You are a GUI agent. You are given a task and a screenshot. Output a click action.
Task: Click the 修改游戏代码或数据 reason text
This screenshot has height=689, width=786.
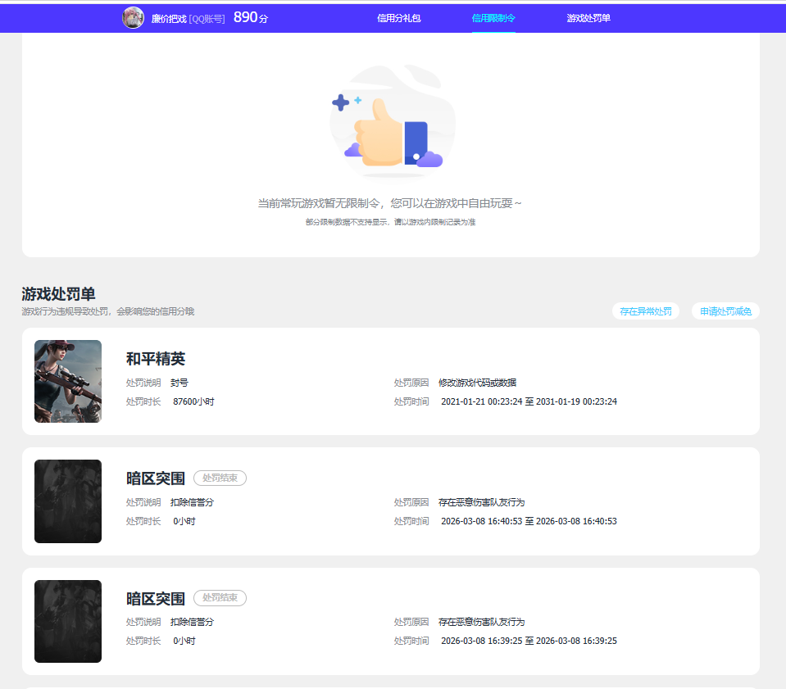click(x=477, y=383)
